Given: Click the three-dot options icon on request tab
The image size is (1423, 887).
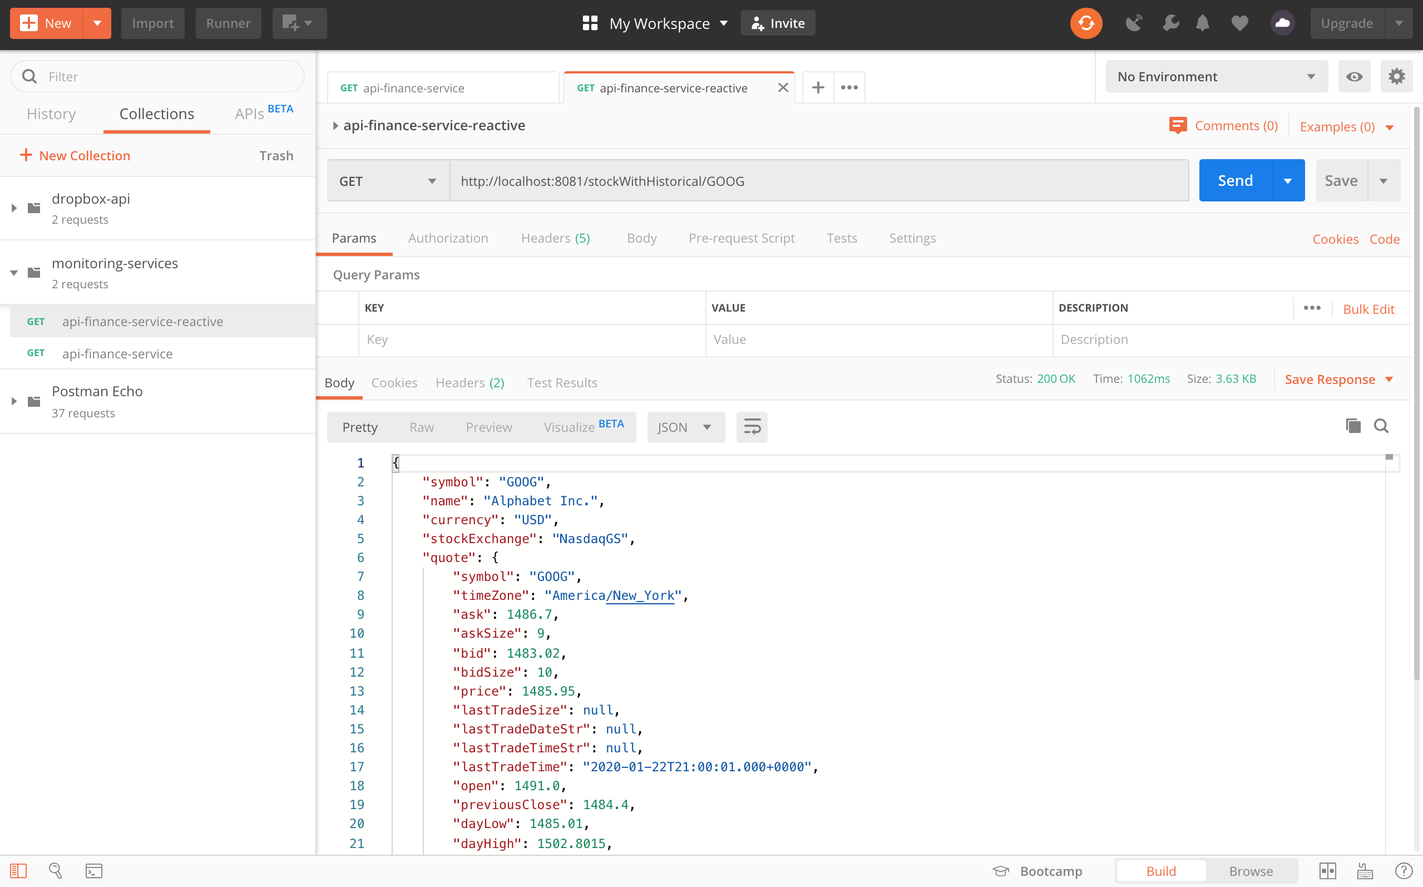Looking at the screenshot, I should pos(850,87).
